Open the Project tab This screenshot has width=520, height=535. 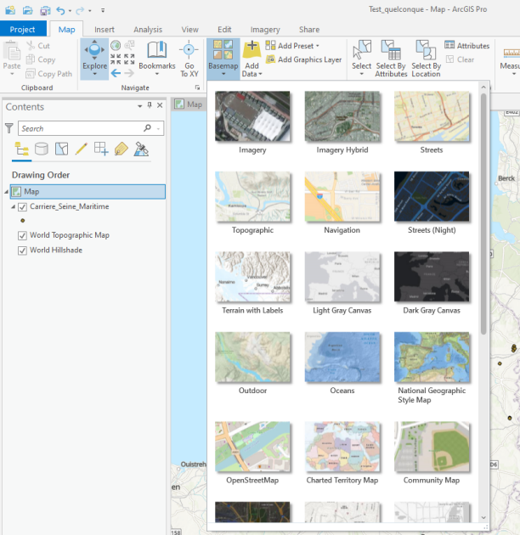pyautogui.click(x=23, y=30)
